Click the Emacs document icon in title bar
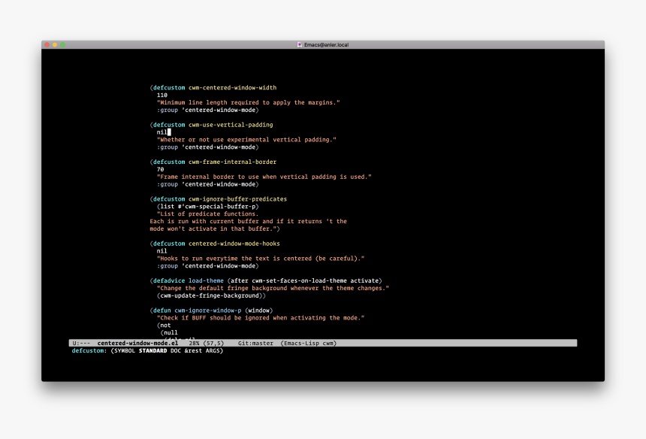The image size is (646, 439). [x=300, y=44]
